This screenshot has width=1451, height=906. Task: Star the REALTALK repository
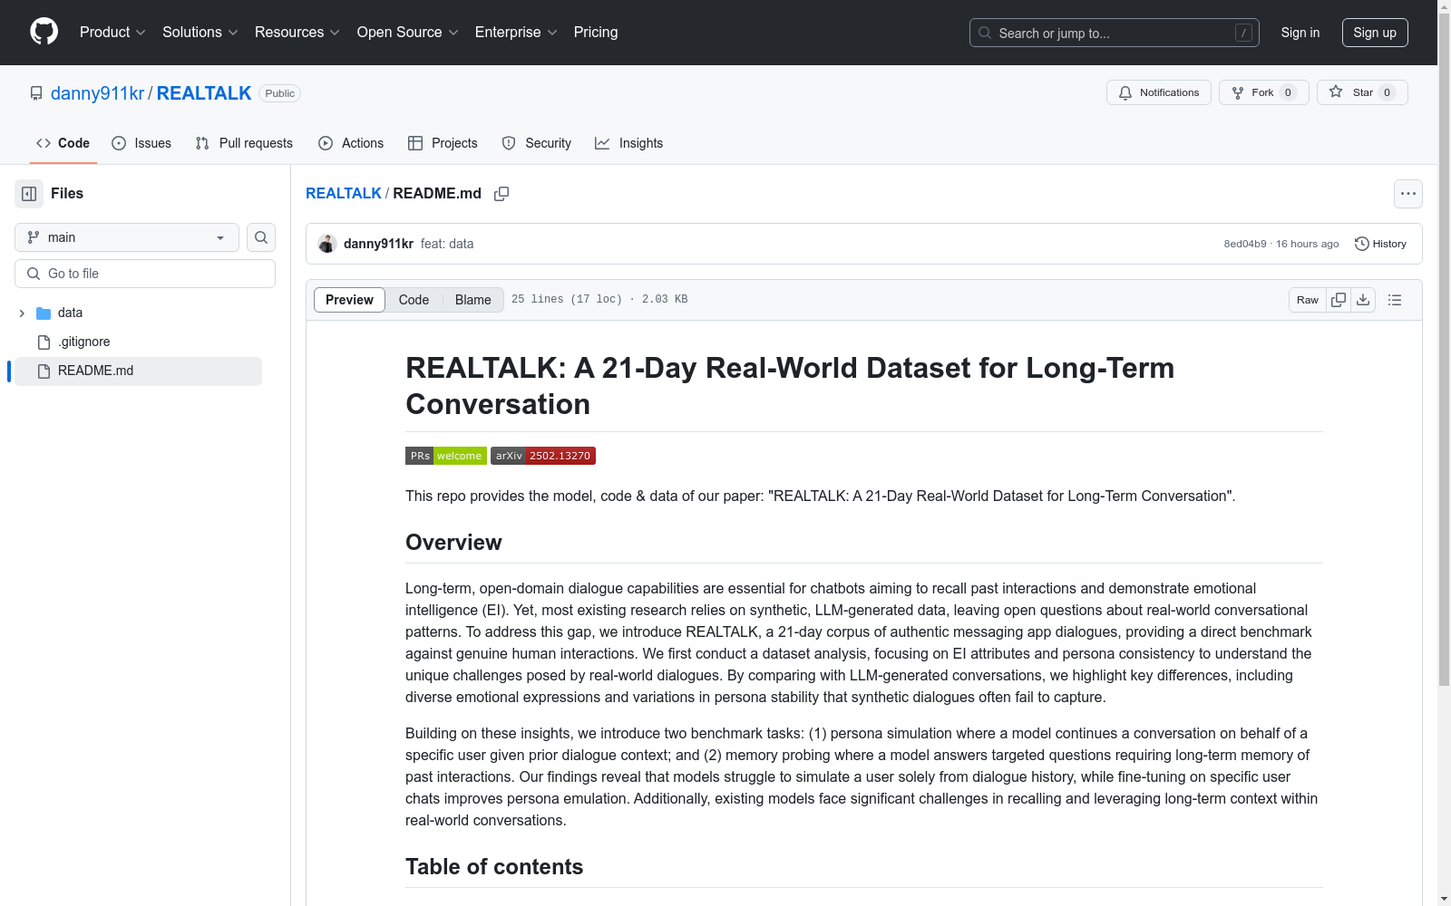[1361, 92]
